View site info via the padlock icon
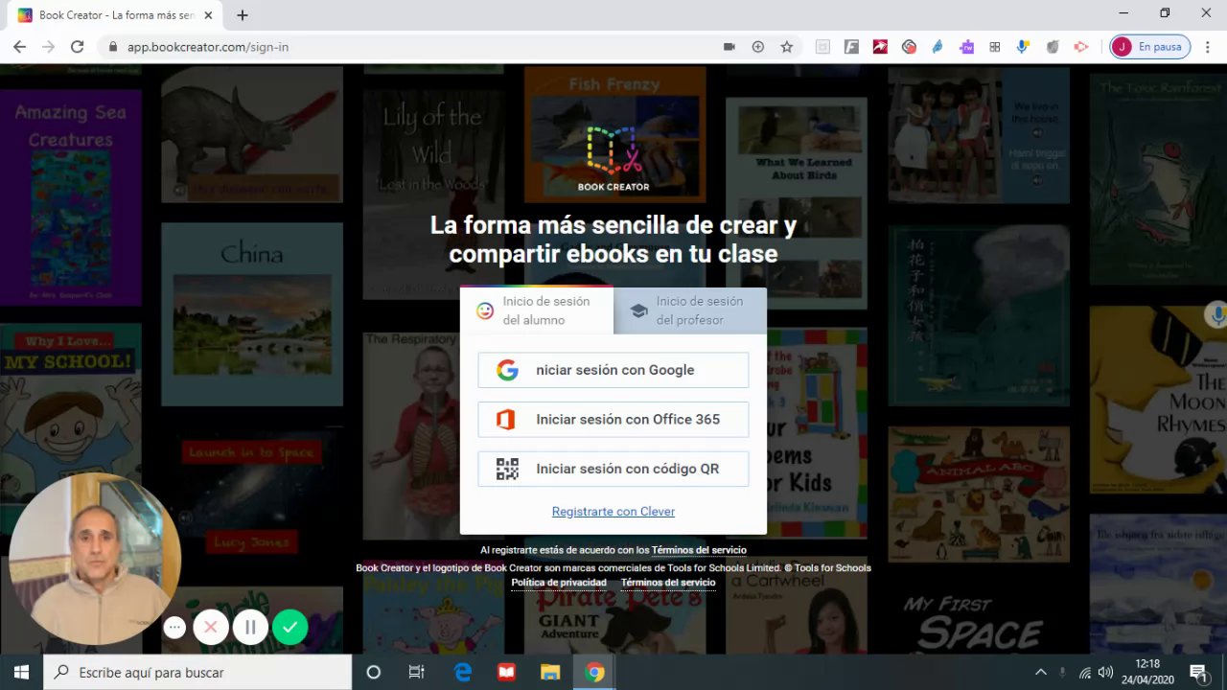This screenshot has width=1227, height=690. click(113, 47)
